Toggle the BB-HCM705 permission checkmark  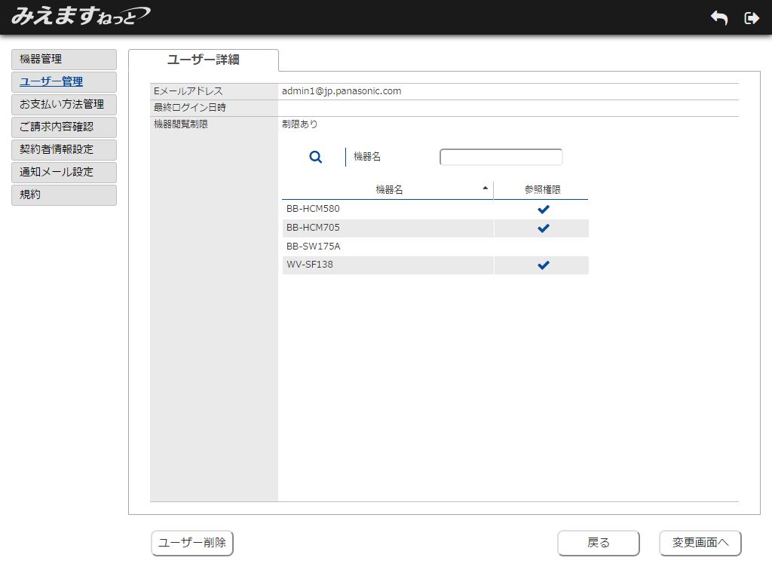point(543,228)
